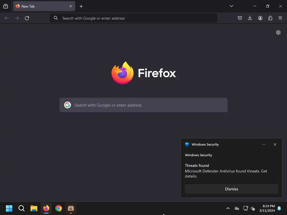The height and width of the screenshot is (215, 287).
Task: Click the magnifier icon in address bar
Action: (56, 18)
